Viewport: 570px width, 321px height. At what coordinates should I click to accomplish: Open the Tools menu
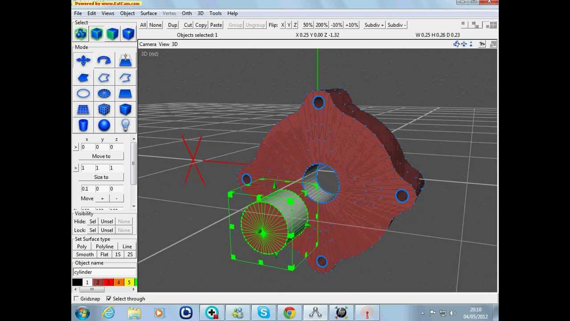click(215, 13)
